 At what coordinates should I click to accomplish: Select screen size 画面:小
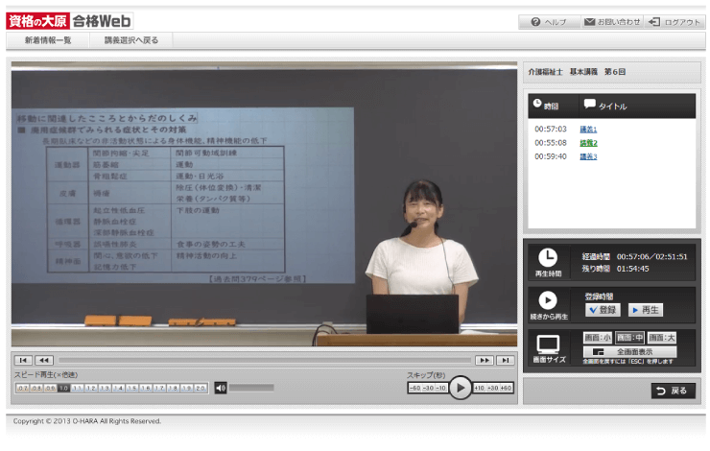(x=597, y=338)
